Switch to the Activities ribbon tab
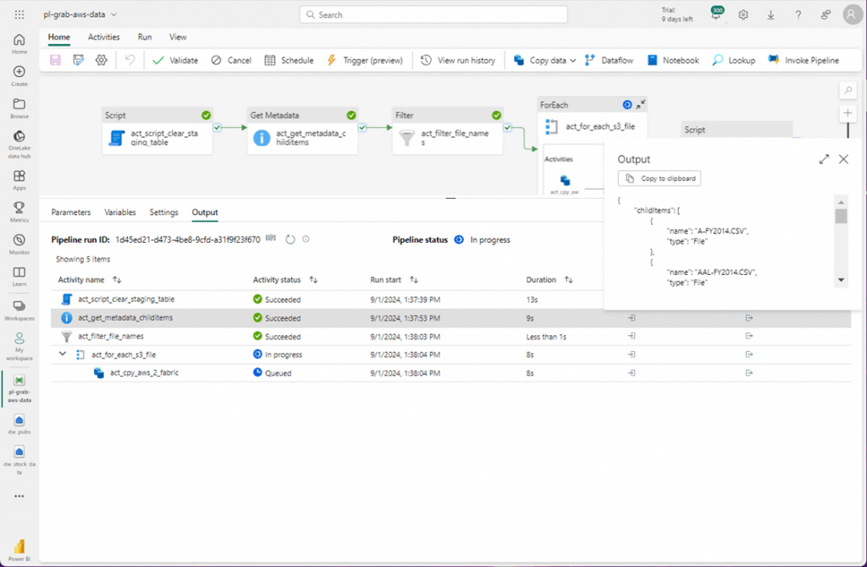The height and width of the screenshot is (567, 867). pyautogui.click(x=104, y=37)
